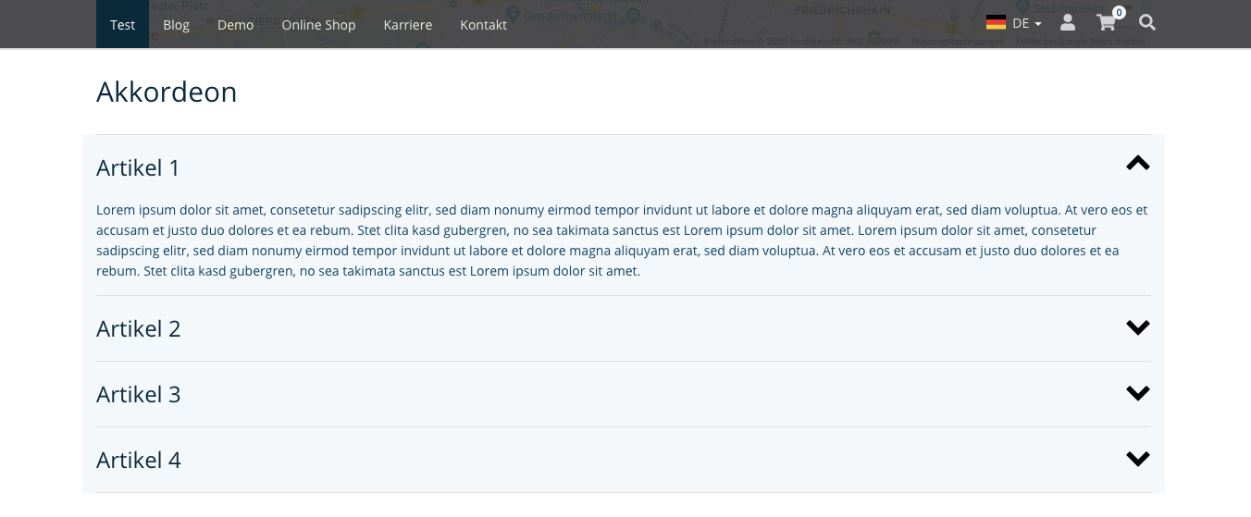Collapse Artikel 1 with the up chevron

(1138, 164)
